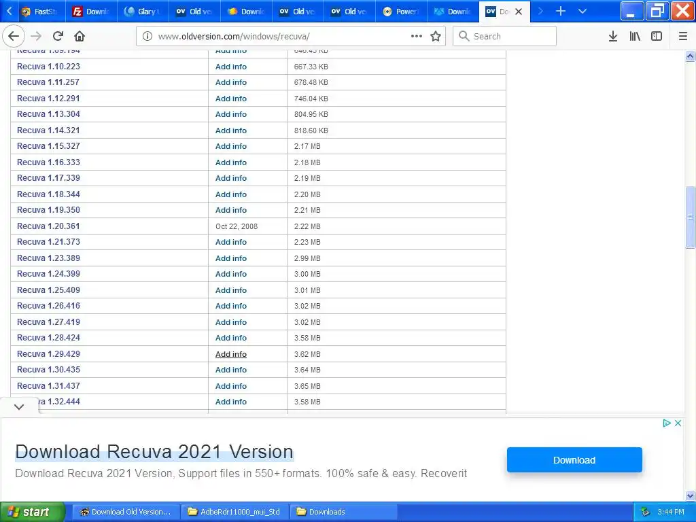
Task: Switch to the FileZilla Download tab
Action: click(91, 12)
